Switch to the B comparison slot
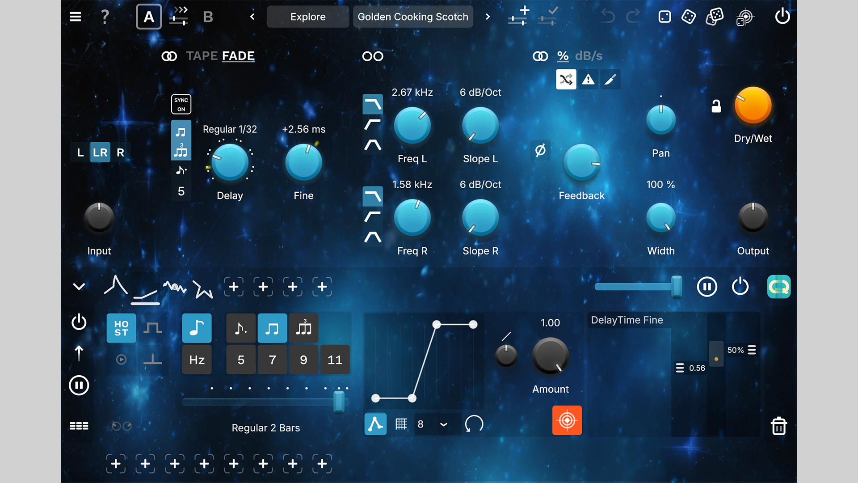858x483 pixels. [x=207, y=17]
